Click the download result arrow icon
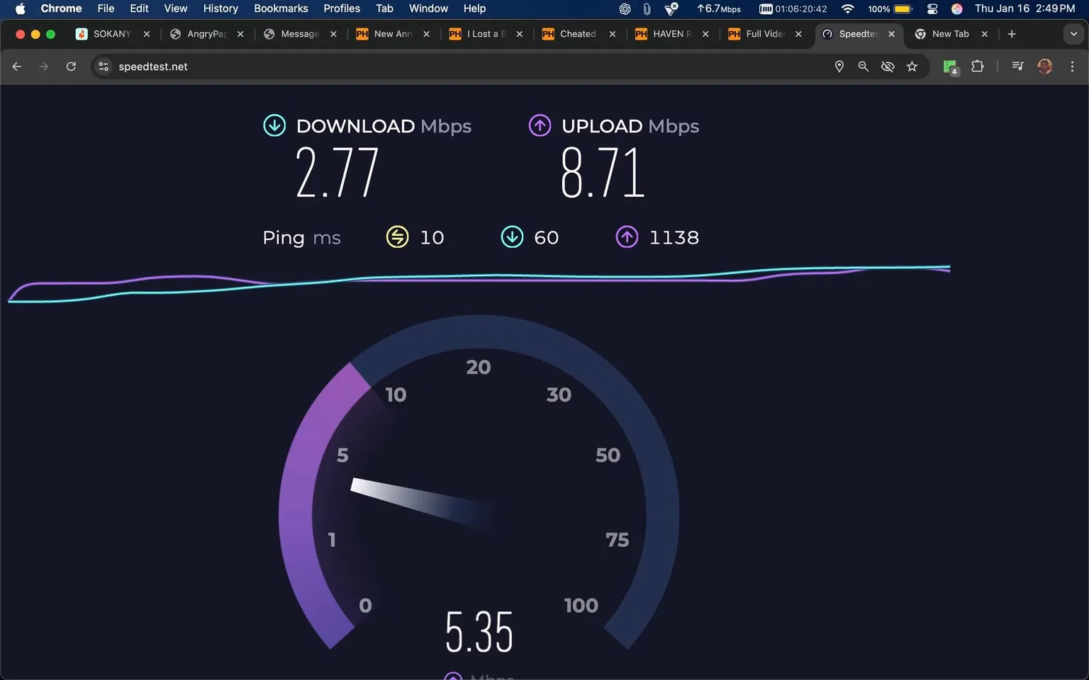 pos(274,125)
